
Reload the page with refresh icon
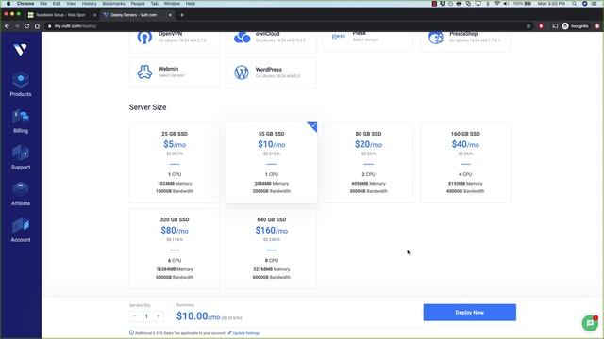[26, 26]
